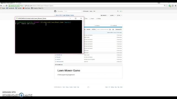Viewport: 177px width, 99px height.
Task: Click the 'working woman and gopher' commit message
Action: pyautogui.click(x=89, y=59)
